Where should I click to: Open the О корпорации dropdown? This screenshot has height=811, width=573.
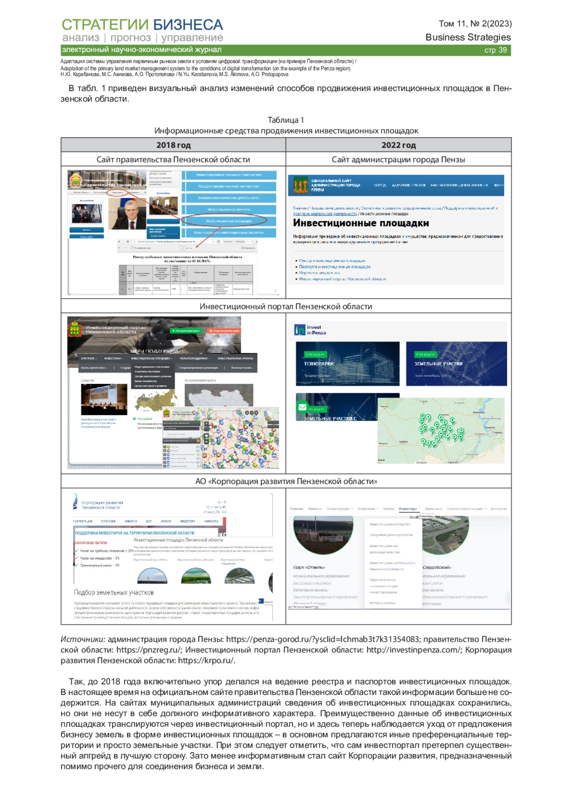pos(340,509)
